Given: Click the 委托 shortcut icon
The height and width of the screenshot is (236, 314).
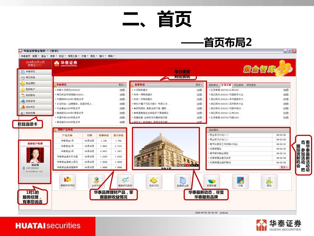Looking at the screenshot, I should 269,181.
